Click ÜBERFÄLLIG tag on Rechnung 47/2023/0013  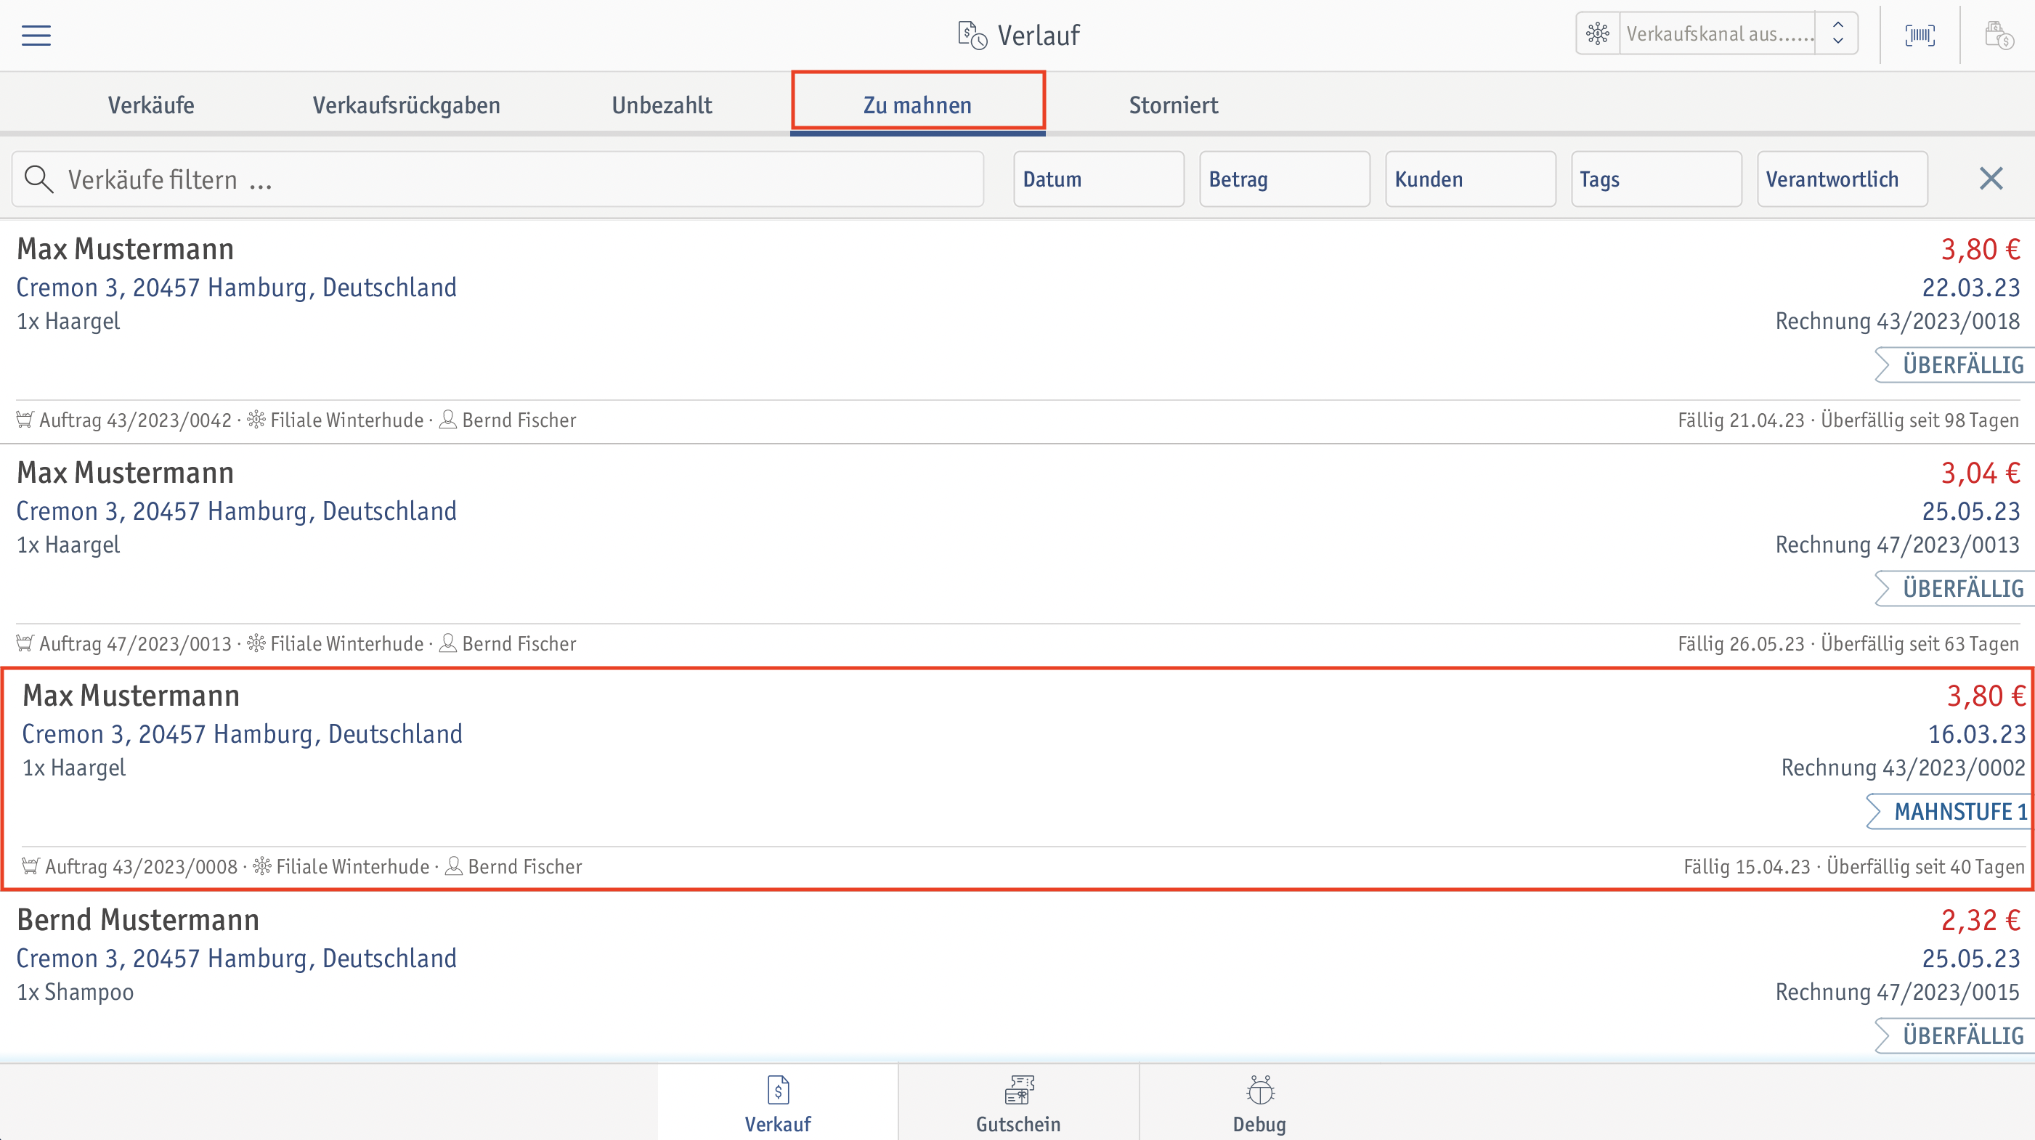pos(1954,589)
